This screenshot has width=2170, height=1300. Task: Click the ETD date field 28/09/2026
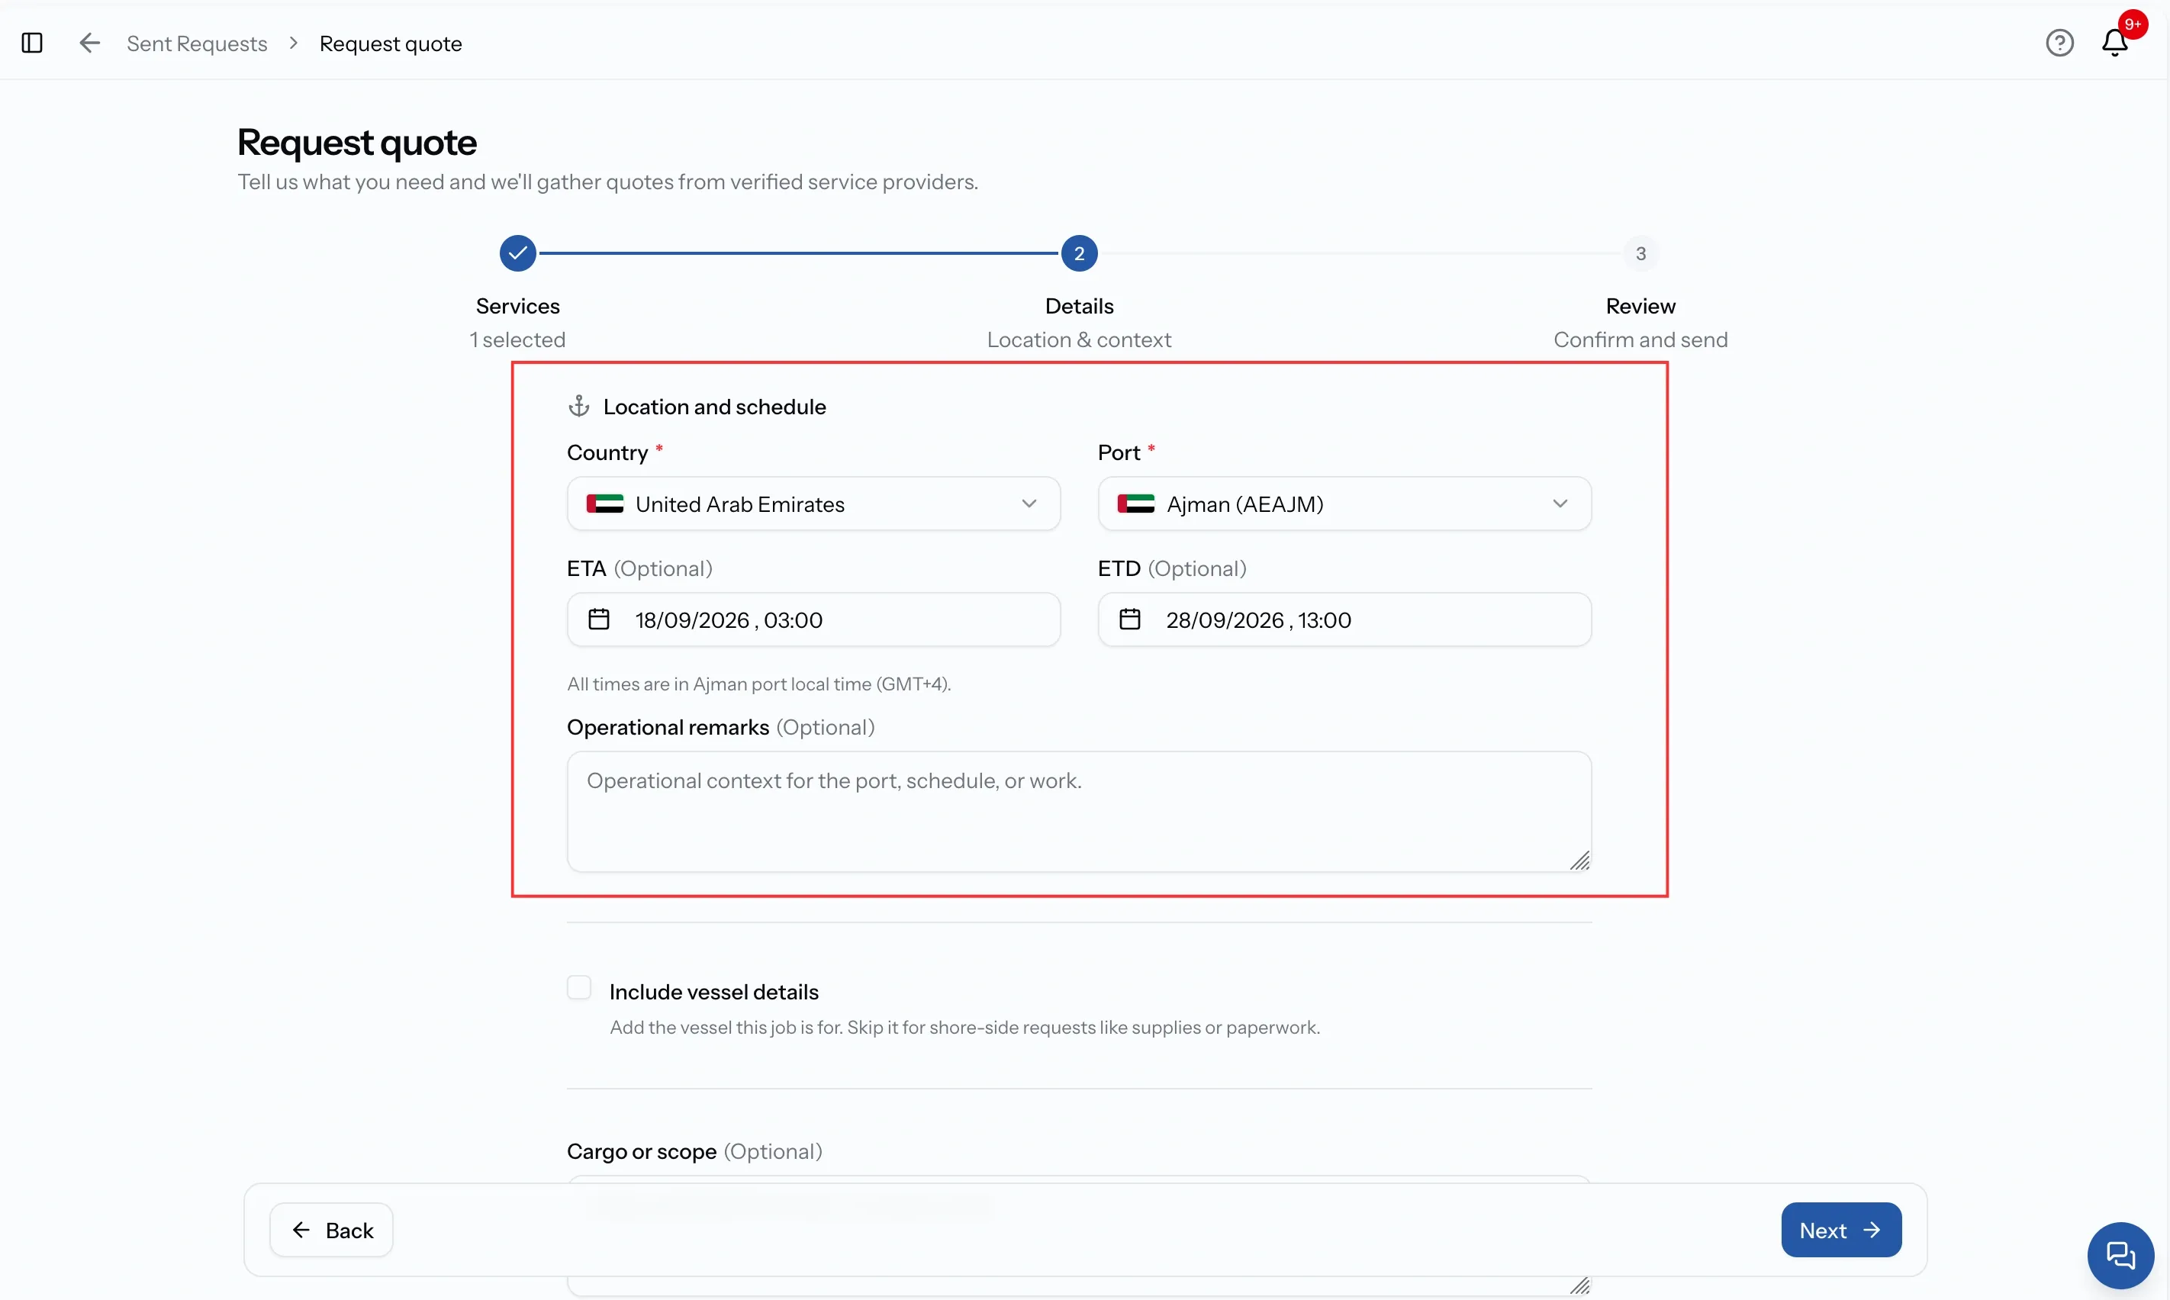tap(1344, 619)
